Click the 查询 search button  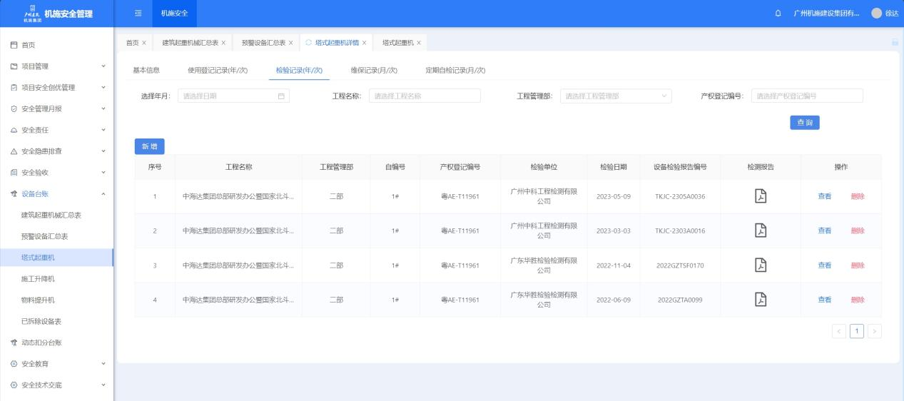coord(804,123)
